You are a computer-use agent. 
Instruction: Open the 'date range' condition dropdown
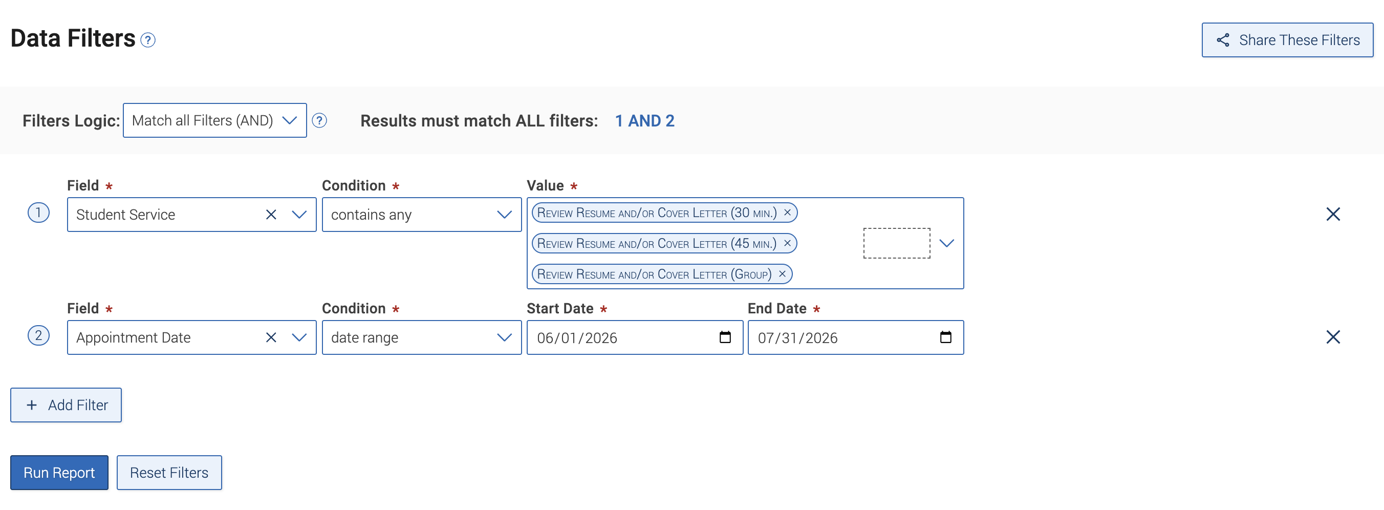(x=421, y=337)
